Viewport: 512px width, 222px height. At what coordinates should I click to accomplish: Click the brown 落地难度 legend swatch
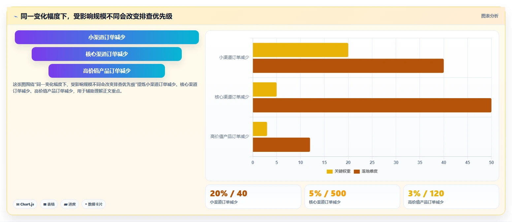(357, 171)
